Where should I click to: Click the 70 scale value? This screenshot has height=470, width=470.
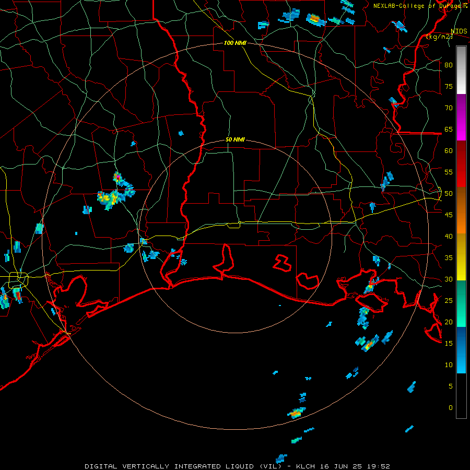(x=449, y=108)
